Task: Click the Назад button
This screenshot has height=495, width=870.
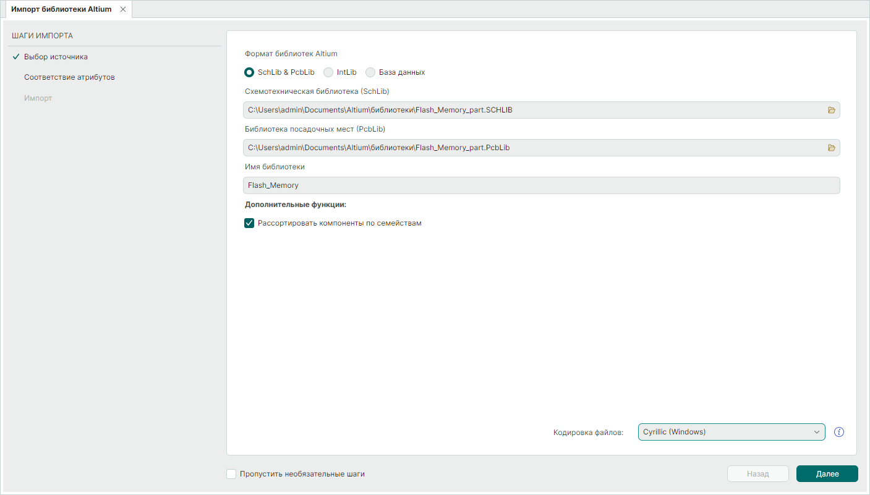Action: pos(757,474)
